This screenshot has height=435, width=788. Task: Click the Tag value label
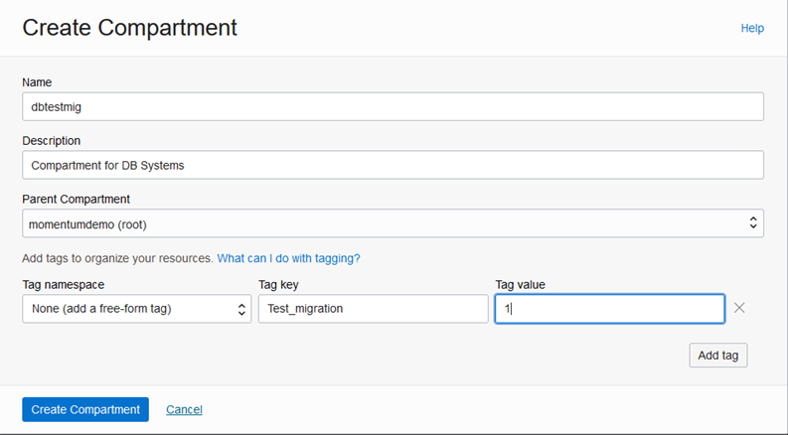[x=521, y=285]
